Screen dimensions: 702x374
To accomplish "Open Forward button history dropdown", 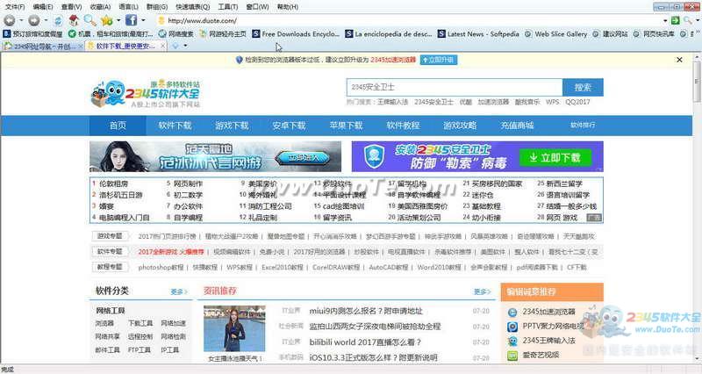I will pos(47,20).
